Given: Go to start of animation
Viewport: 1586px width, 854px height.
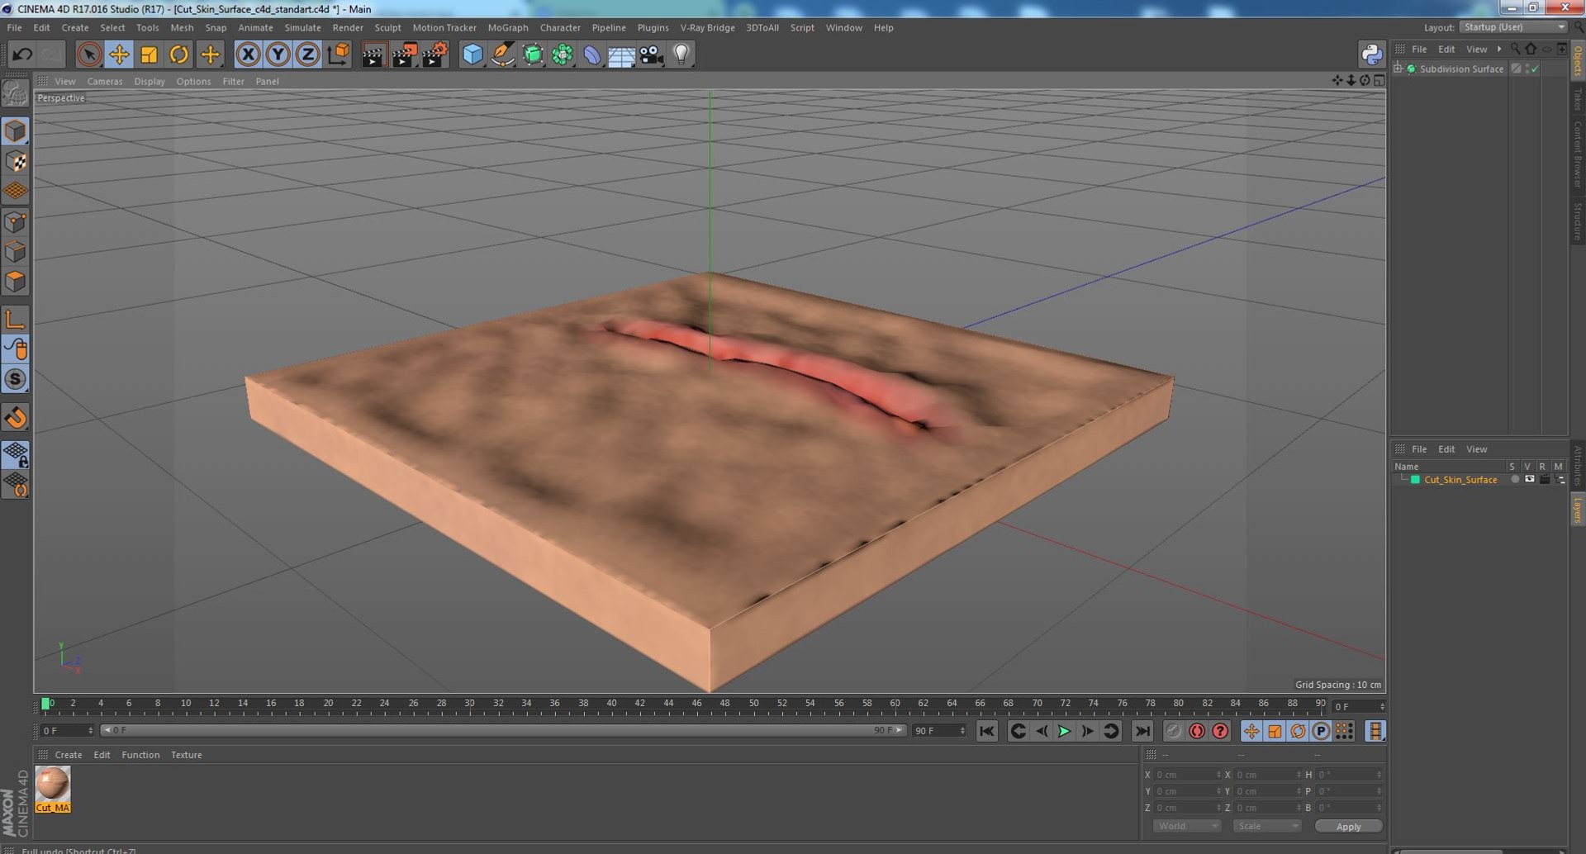Looking at the screenshot, I should (x=986, y=731).
